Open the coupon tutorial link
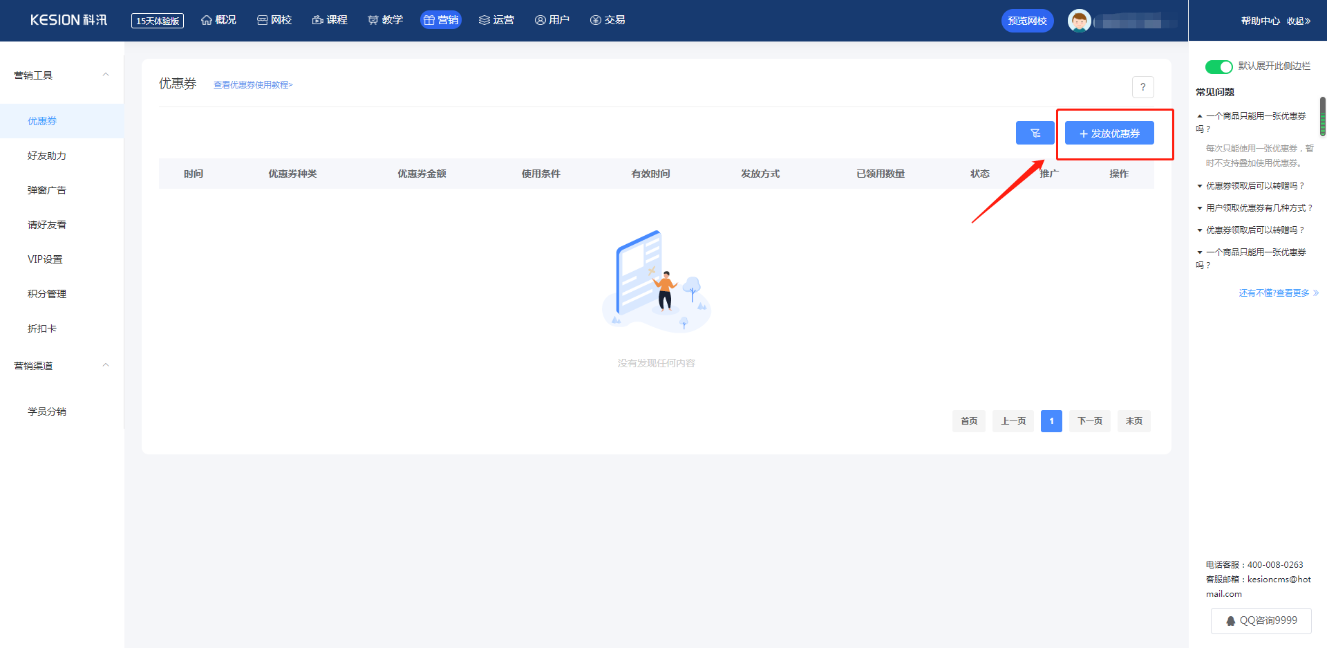Image resolution: width=1327 pixels, height=648 pixels. click(x=253, y=85)
